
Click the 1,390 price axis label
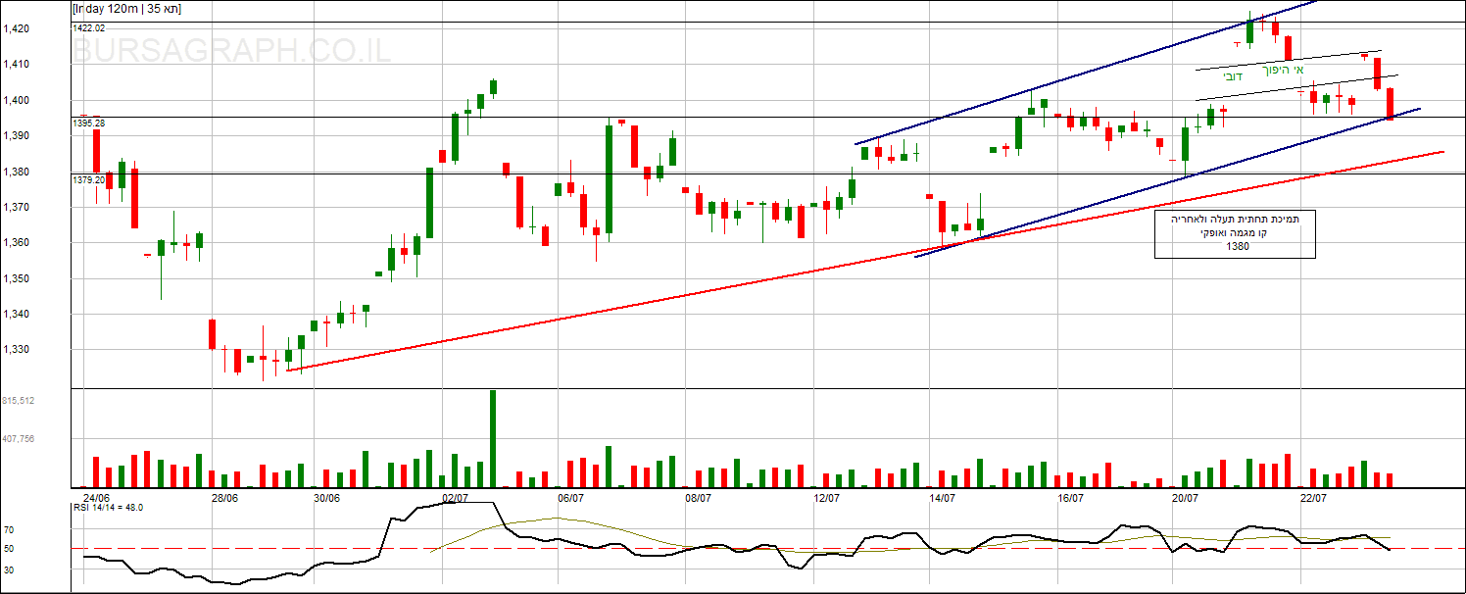pos(16,136)
